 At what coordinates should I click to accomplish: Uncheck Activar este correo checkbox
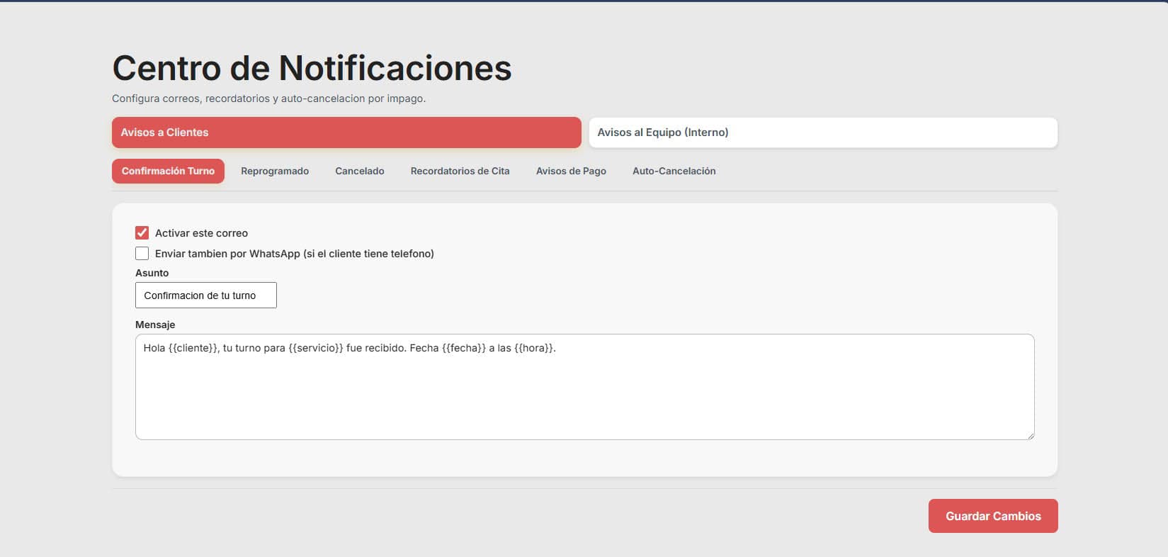click(x=142, y=232)
